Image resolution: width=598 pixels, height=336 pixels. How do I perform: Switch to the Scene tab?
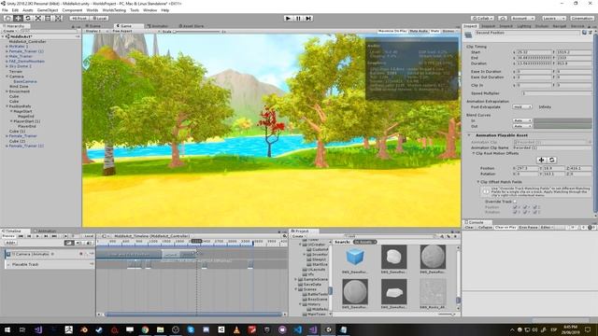pos(93,26)
